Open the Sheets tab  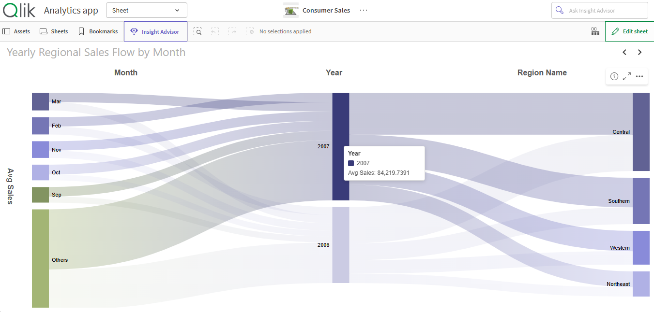point(54,31)
